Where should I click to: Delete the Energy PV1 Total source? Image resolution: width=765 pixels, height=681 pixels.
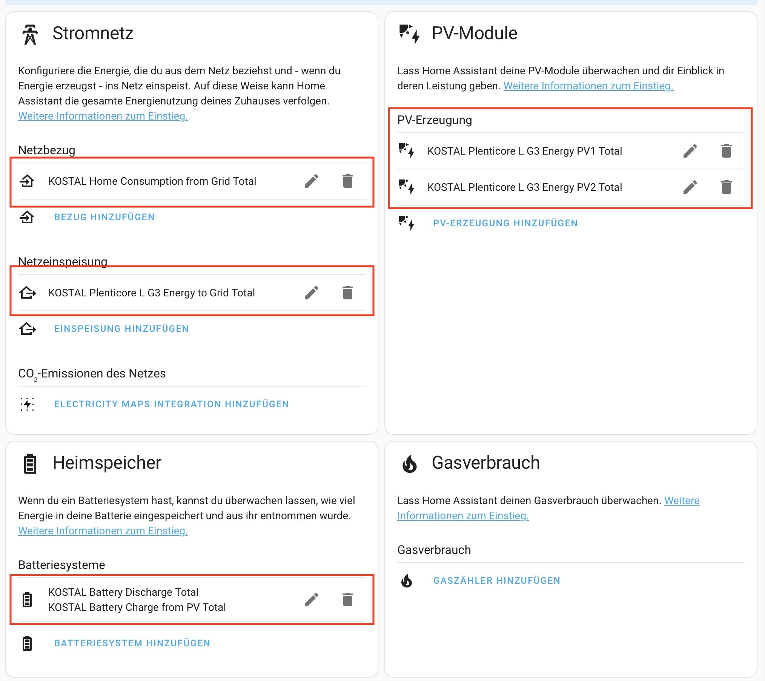726,151
